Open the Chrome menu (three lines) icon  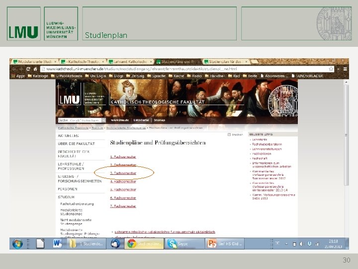345,69
